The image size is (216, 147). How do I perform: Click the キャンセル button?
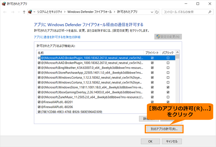click(x=172, y=141)
